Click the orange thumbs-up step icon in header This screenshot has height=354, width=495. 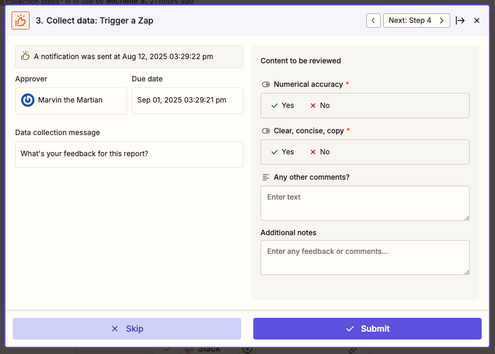coord(21,21)
